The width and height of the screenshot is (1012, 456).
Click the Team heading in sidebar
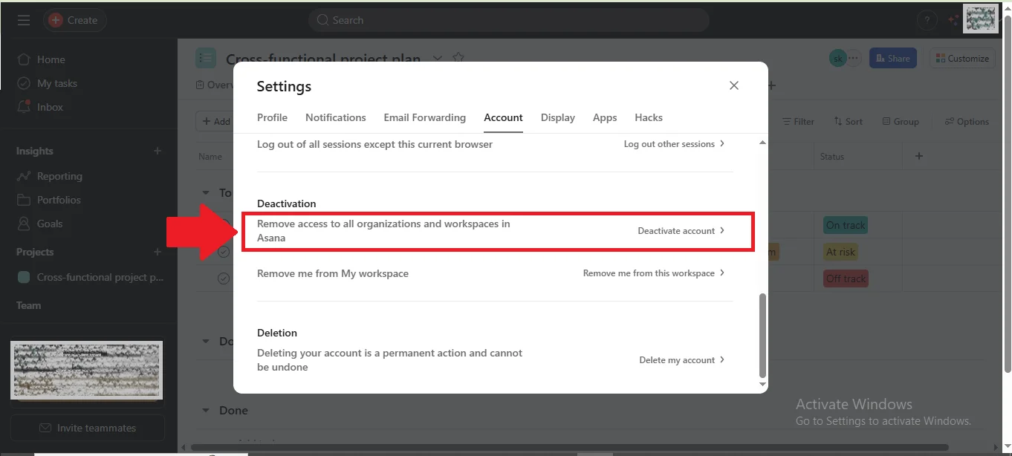point(29,305)
